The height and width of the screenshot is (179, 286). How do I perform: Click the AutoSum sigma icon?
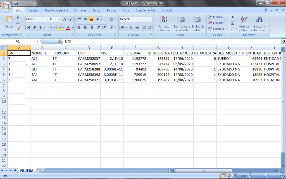(x=233, y=17)
